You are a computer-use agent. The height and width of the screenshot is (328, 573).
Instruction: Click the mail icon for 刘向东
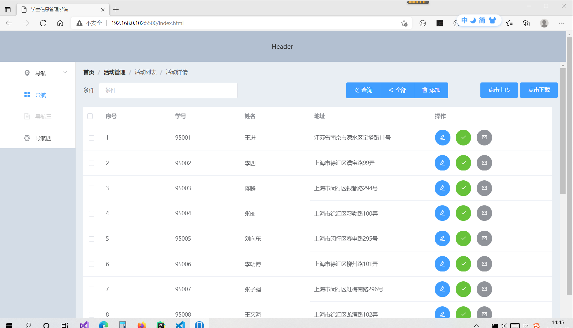[x=484, y=238]
